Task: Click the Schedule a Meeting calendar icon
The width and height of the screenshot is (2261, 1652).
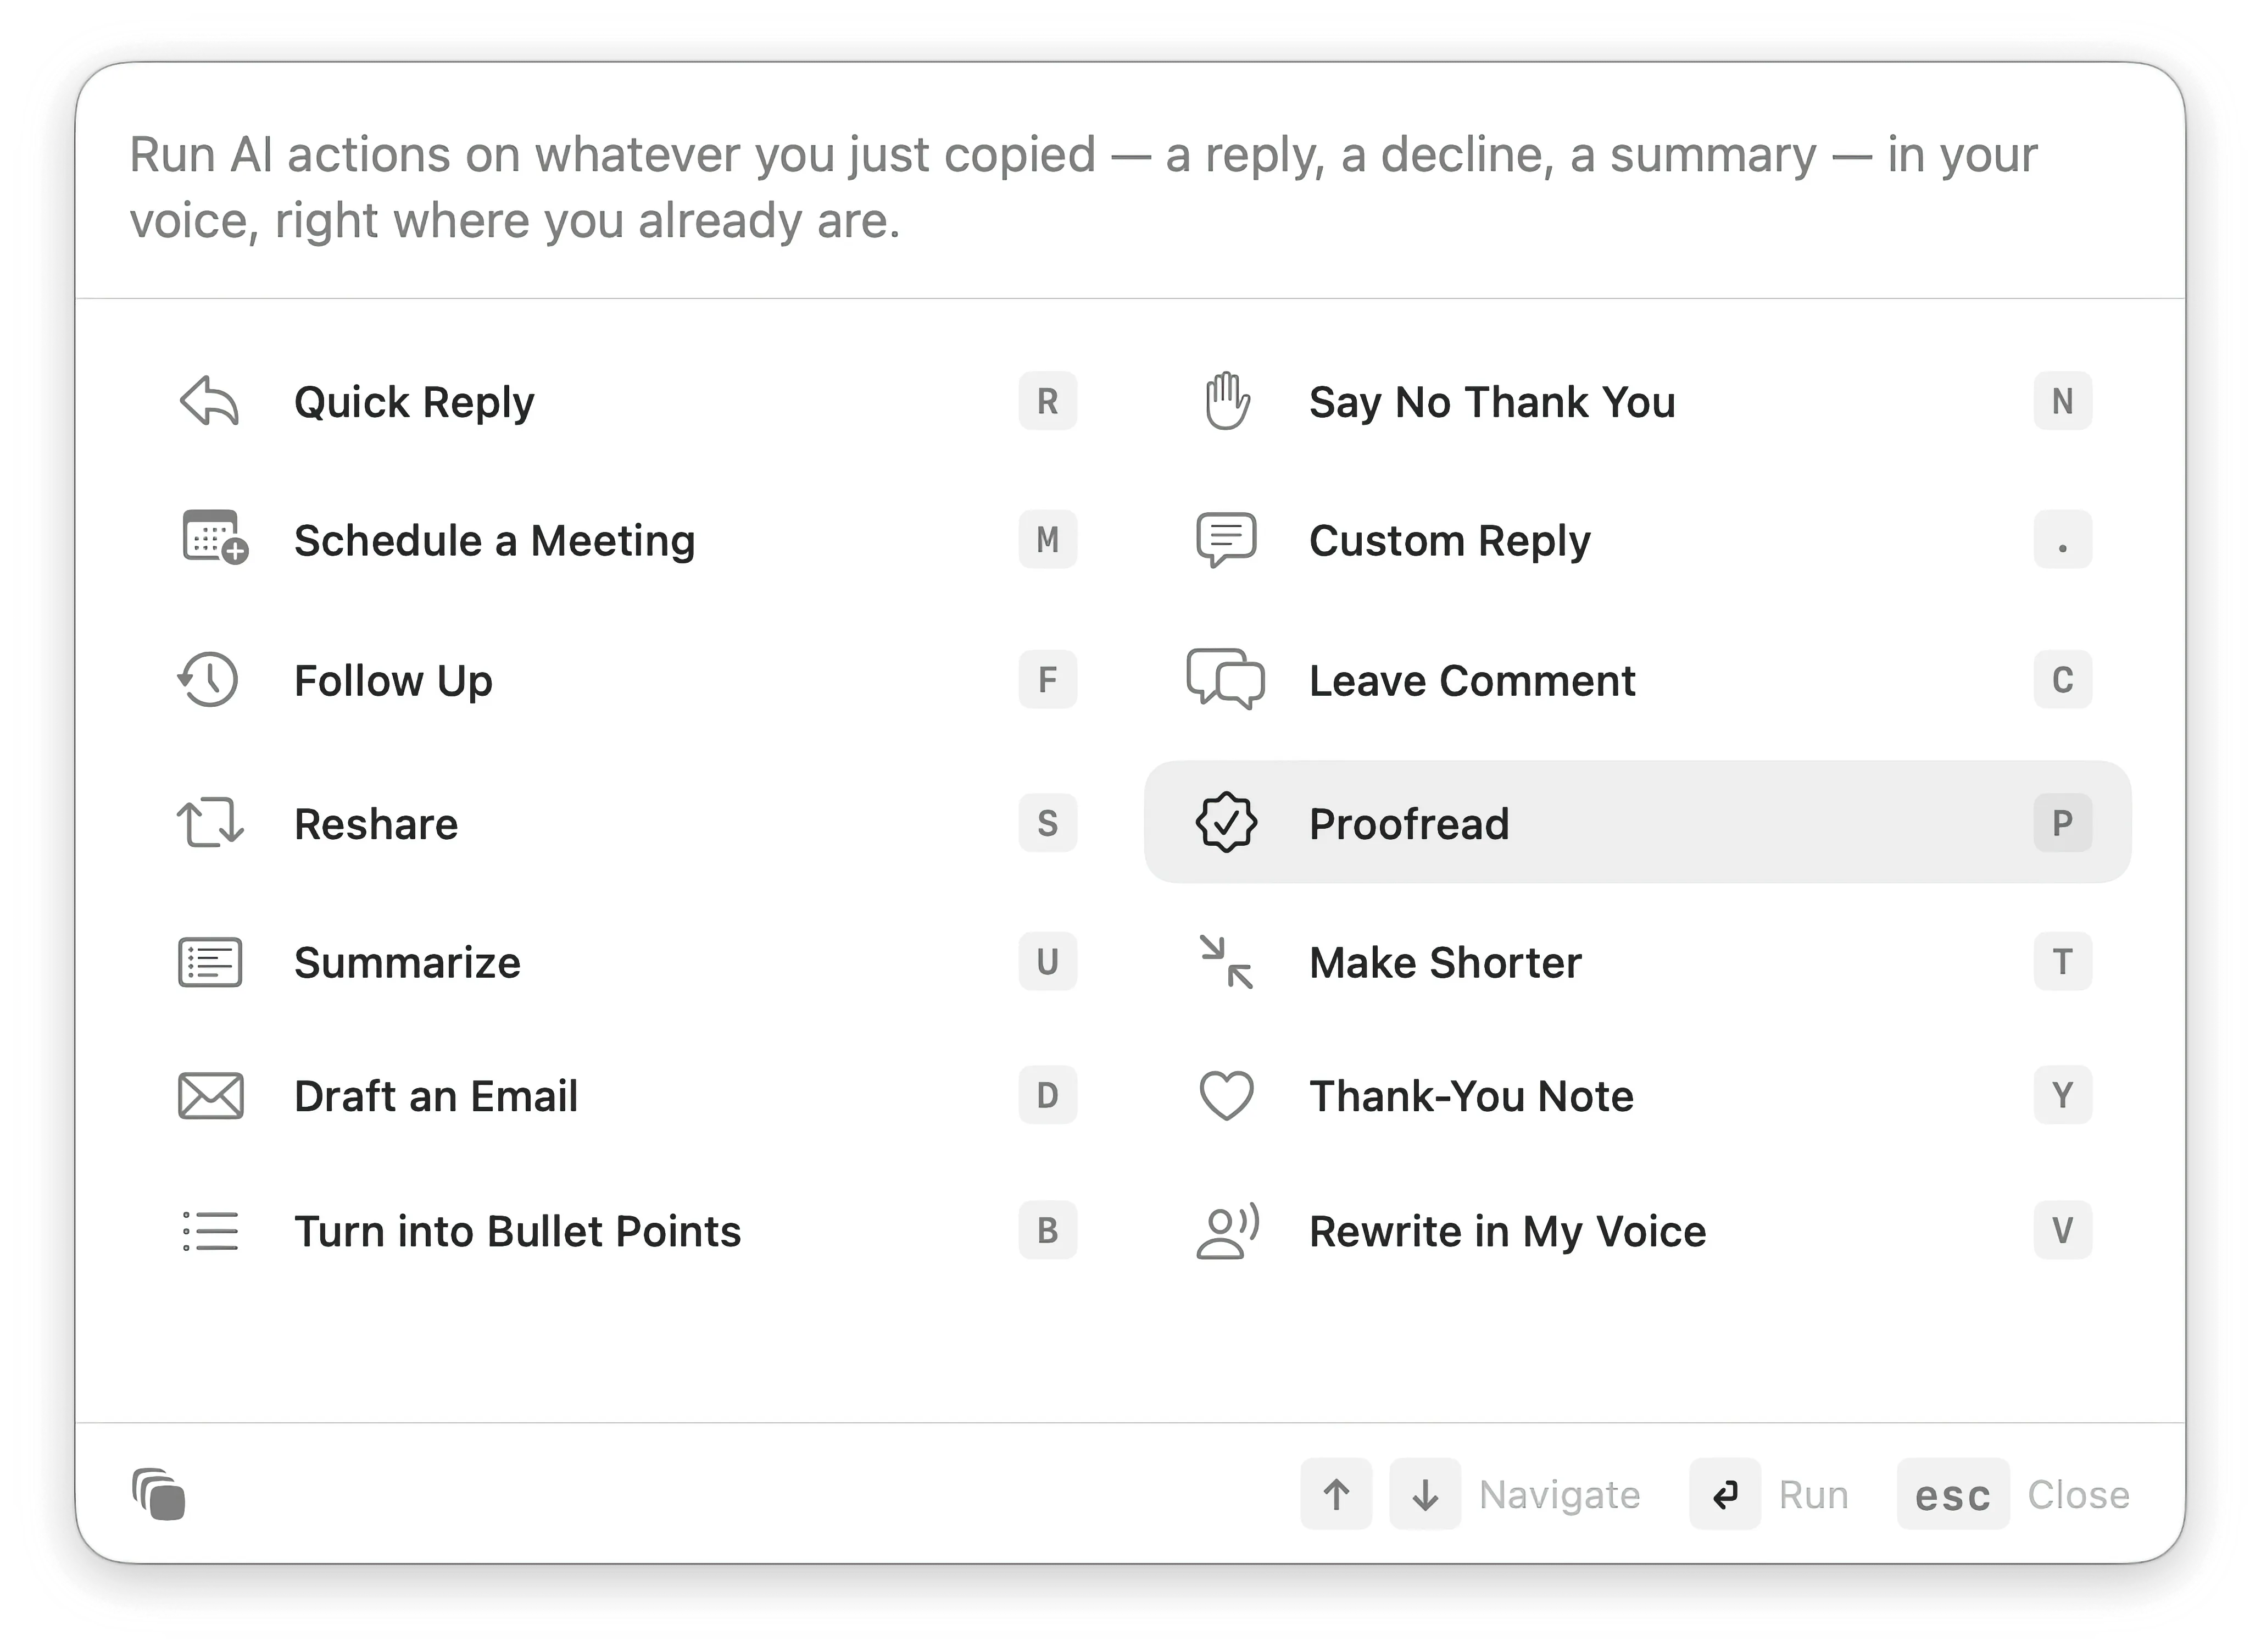Action: click(215, 538)
